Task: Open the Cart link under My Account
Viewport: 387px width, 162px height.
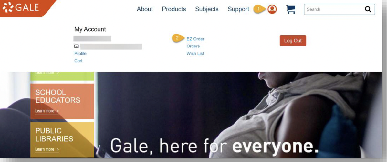Action: tap(78, 61)
